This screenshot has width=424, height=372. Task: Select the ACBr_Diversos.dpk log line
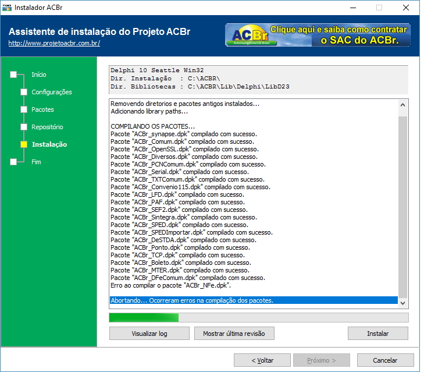[184, 157]
